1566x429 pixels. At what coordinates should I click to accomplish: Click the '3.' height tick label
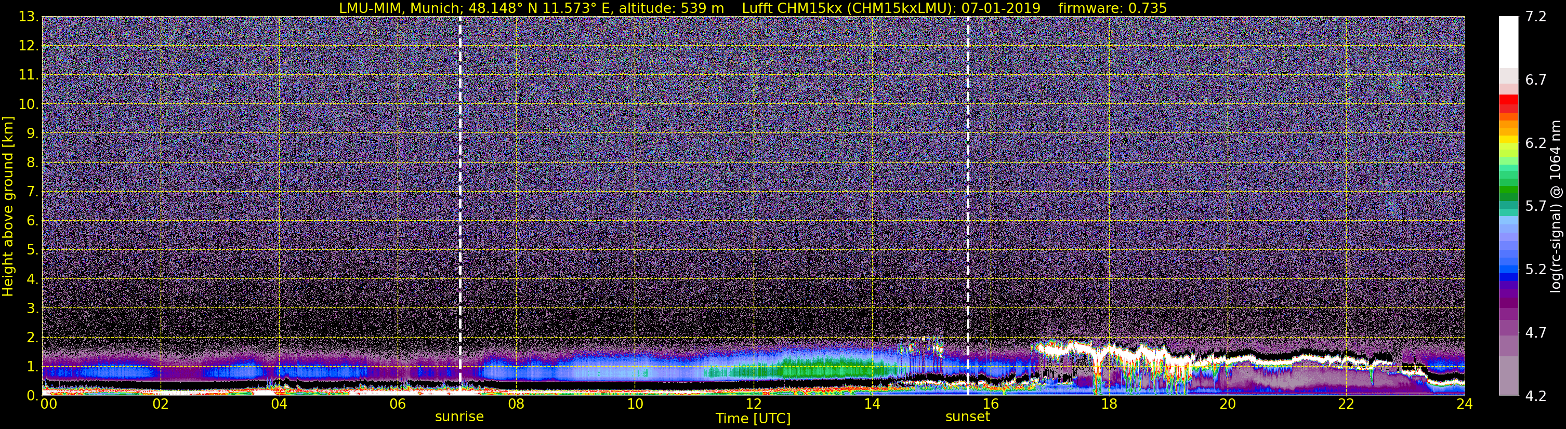coord(32,309)
